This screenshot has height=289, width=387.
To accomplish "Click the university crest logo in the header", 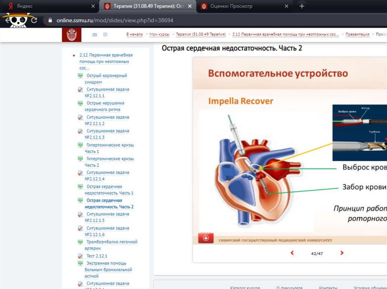I will tap(71, 35).
